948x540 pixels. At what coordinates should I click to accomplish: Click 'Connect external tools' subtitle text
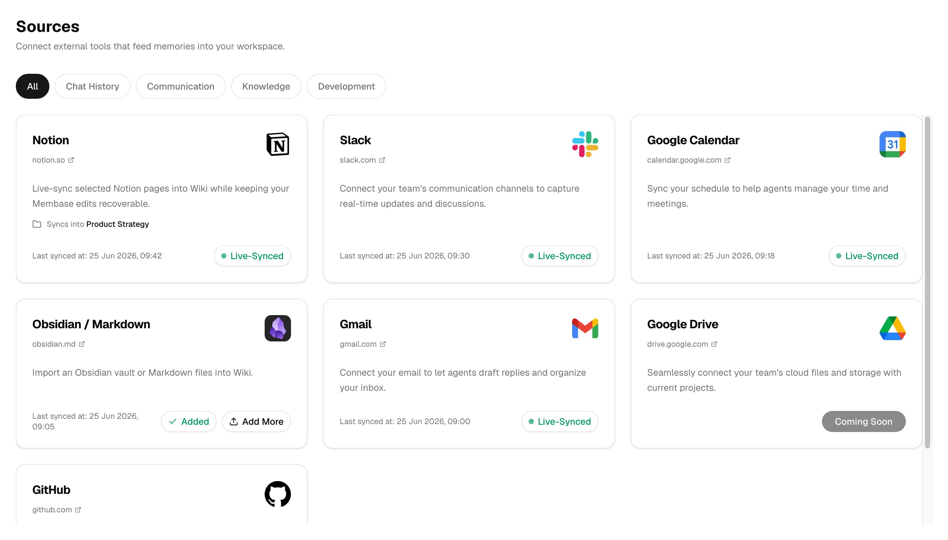(150, 46)
